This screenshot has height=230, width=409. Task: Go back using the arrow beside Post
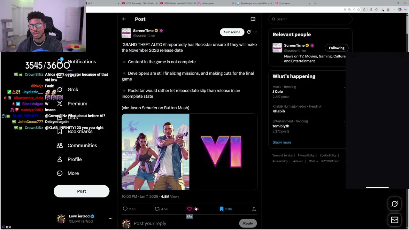click(x=124, y=19)
